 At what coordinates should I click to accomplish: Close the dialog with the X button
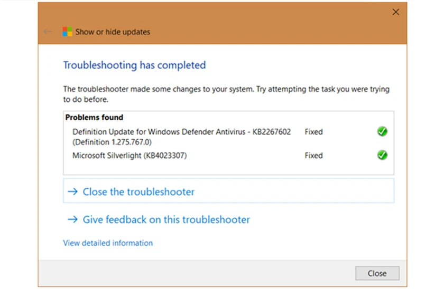coord(395,12)
